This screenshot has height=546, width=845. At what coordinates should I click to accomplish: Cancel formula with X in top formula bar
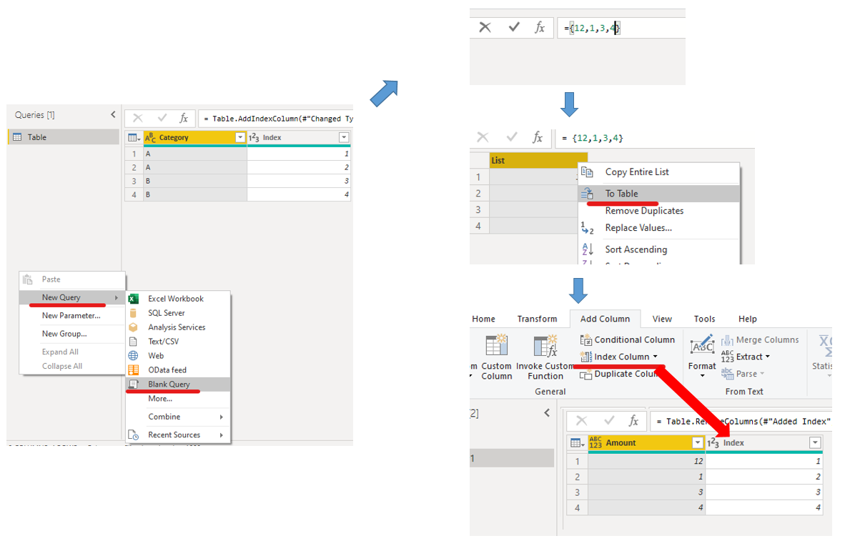click(485, 27)
